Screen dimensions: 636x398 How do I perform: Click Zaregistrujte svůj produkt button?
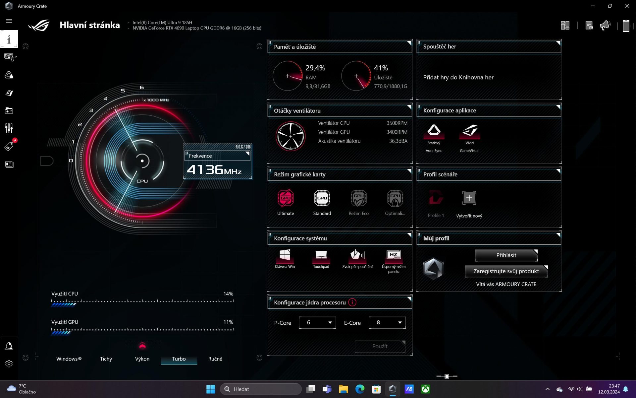(x=506, y=271)
